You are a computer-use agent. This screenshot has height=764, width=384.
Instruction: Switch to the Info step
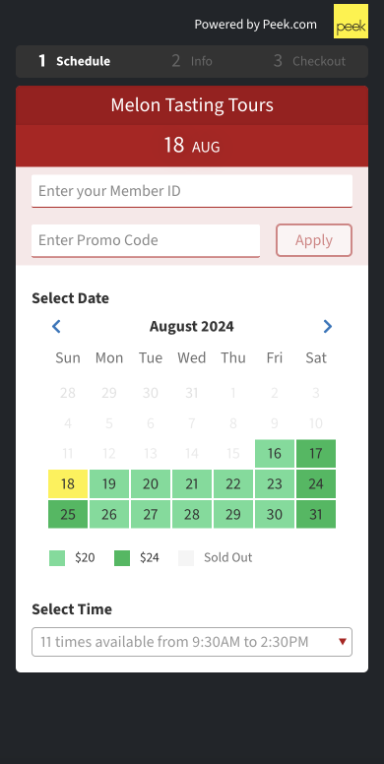(192, 61)
